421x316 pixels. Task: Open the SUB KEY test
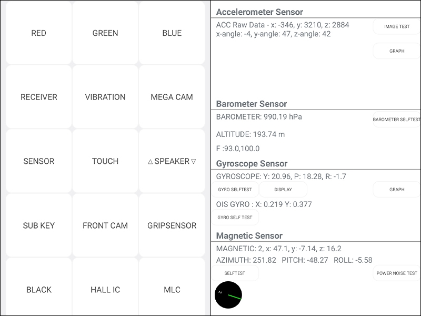[x=38, y=225]
